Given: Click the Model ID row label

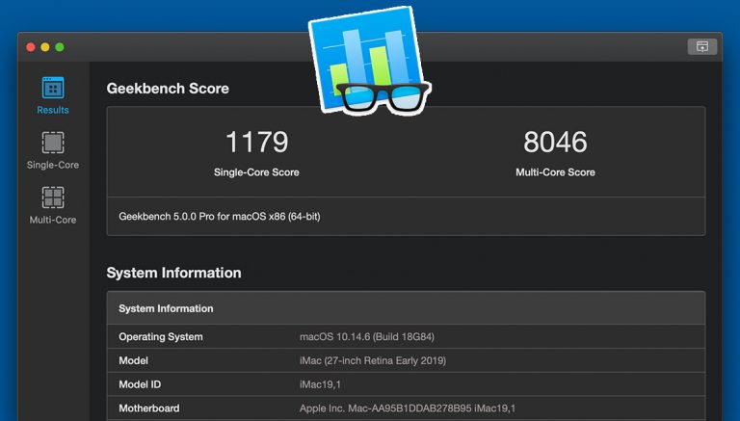Looking at the screenshot, I should pos(140,384).
